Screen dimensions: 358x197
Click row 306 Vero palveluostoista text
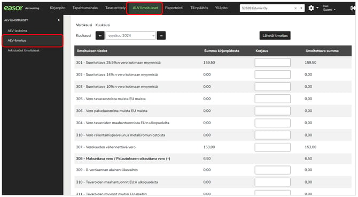(112, 111)
